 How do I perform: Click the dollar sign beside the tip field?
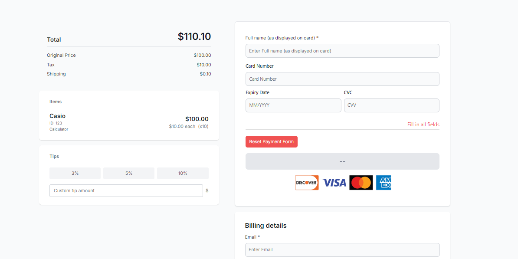tap(207, 190)
